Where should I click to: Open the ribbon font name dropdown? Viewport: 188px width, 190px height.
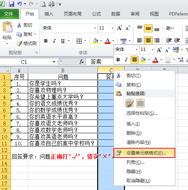point(95,28)
